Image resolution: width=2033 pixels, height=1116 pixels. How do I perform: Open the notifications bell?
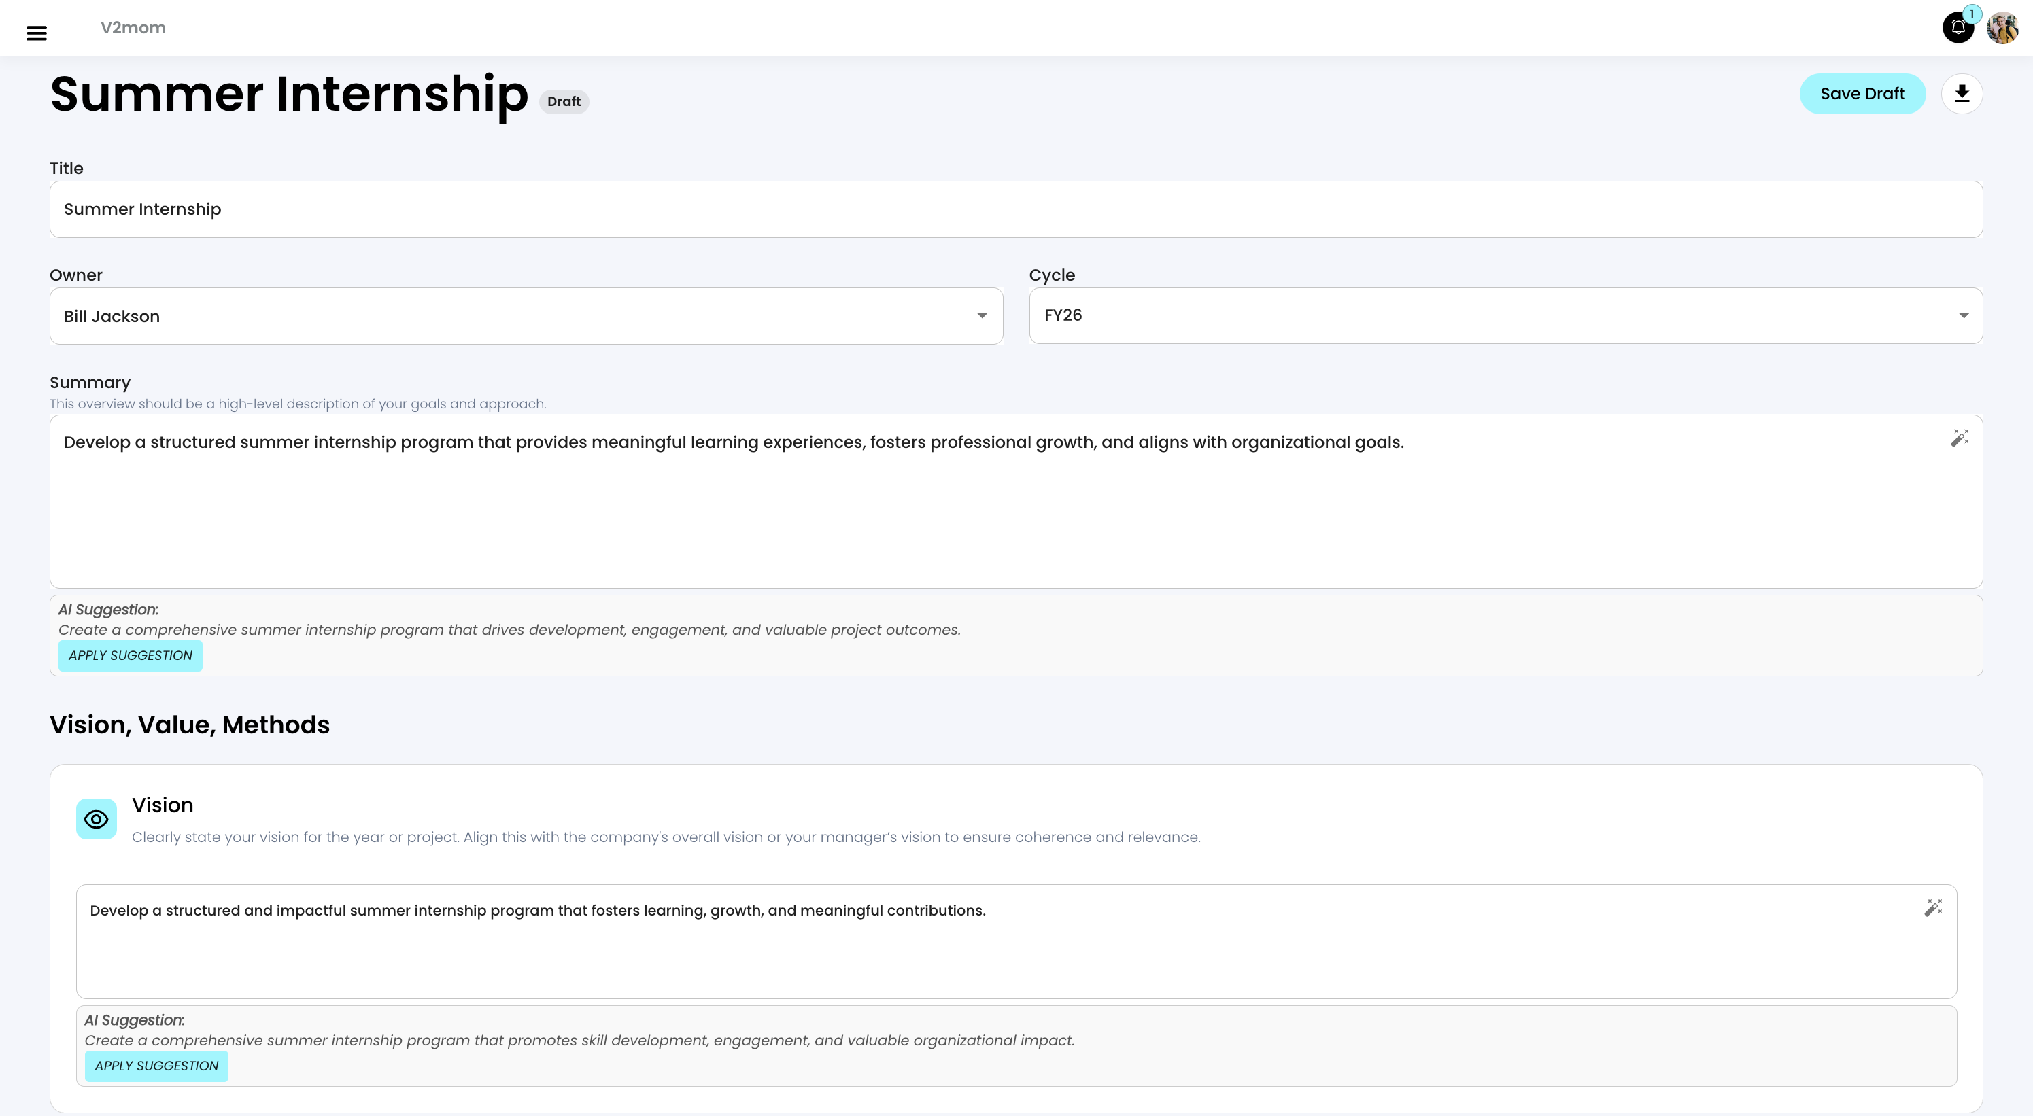tap(1958, 29)
